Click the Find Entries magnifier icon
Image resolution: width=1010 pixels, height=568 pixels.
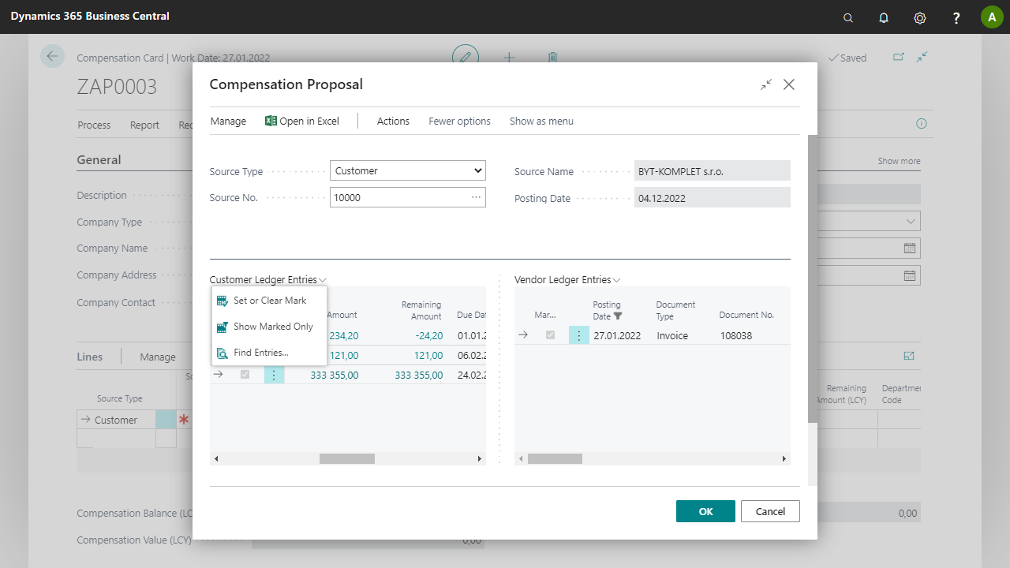[x=223, y=353]
